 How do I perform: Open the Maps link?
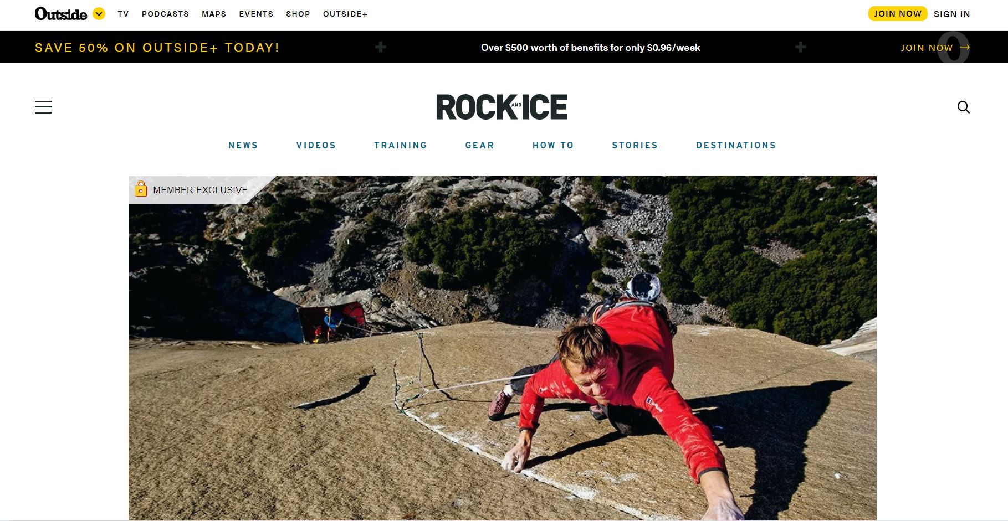tap(214, 14)
